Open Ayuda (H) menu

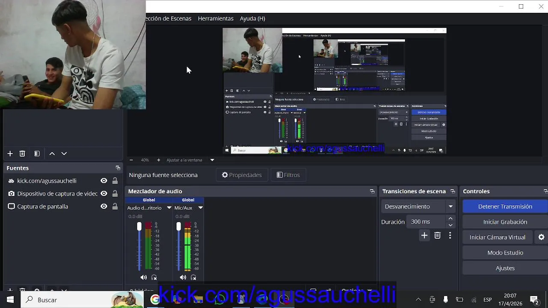[253, 18]
